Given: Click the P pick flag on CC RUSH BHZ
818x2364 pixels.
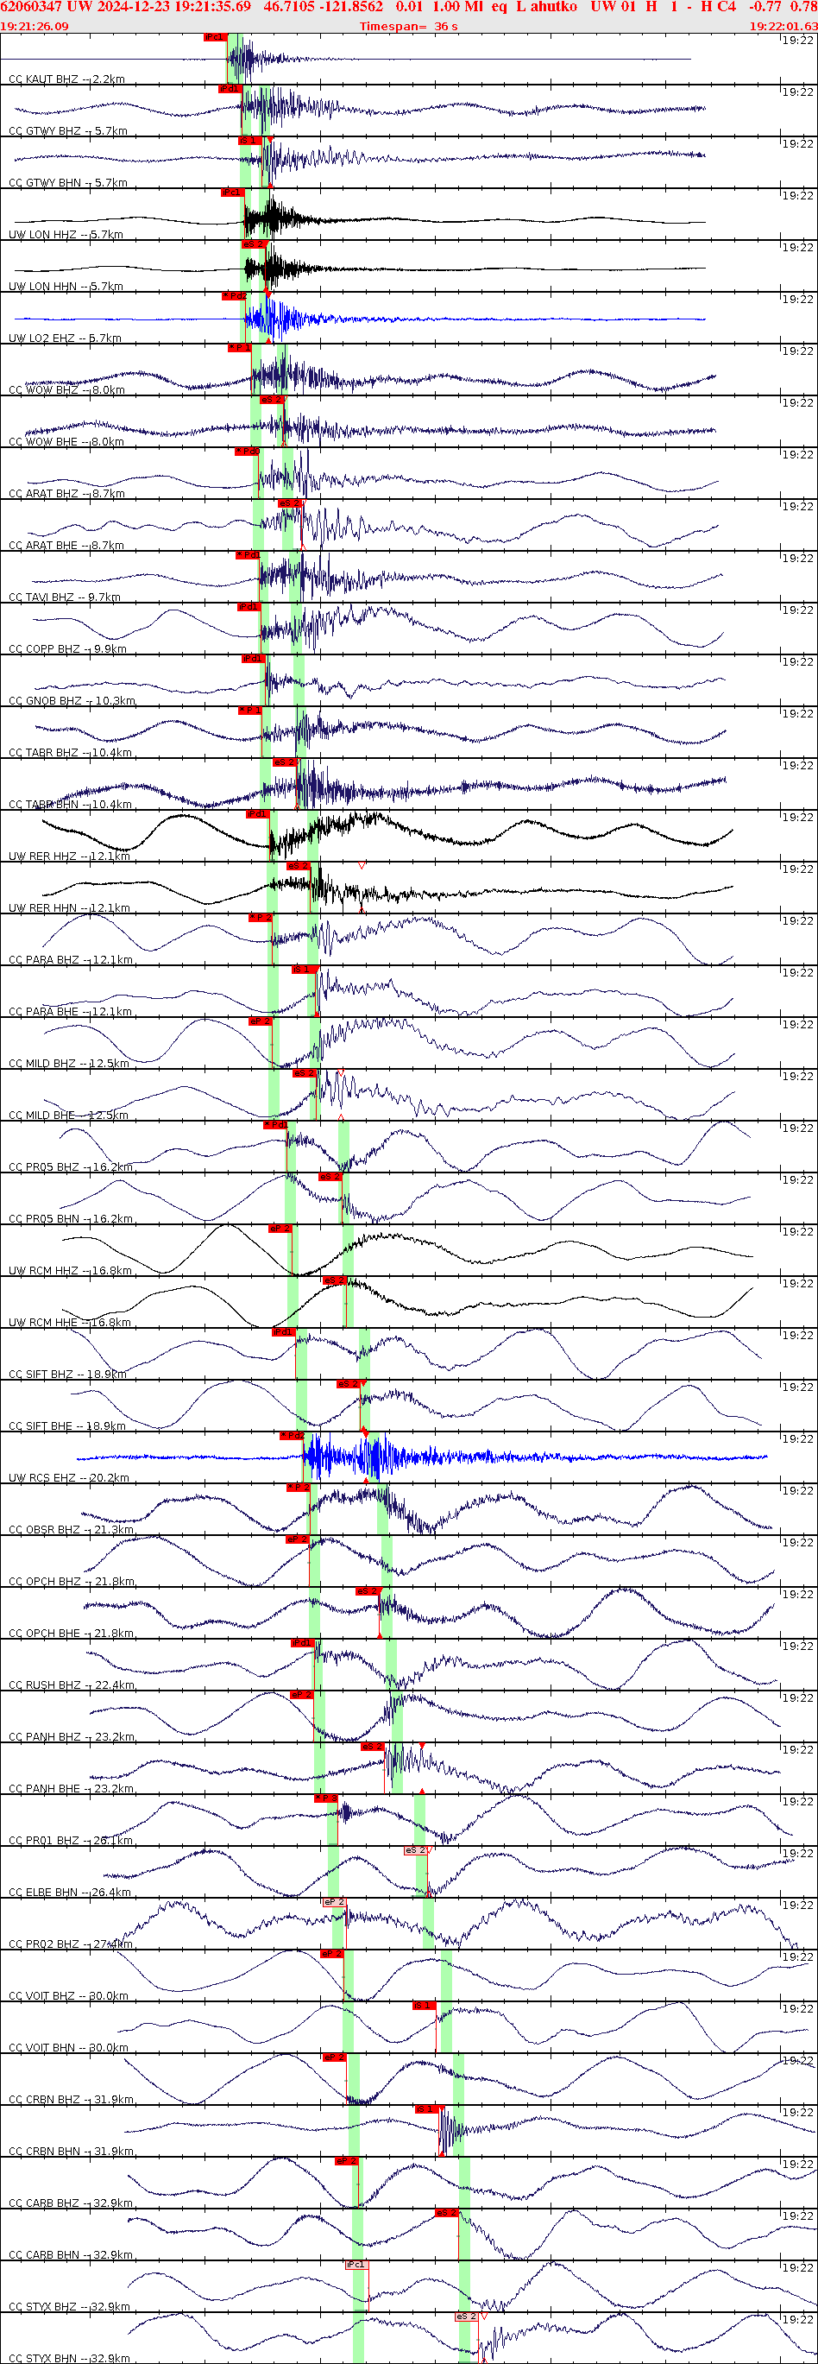Looking at the screenshot, I should [x=303, y=1644].
